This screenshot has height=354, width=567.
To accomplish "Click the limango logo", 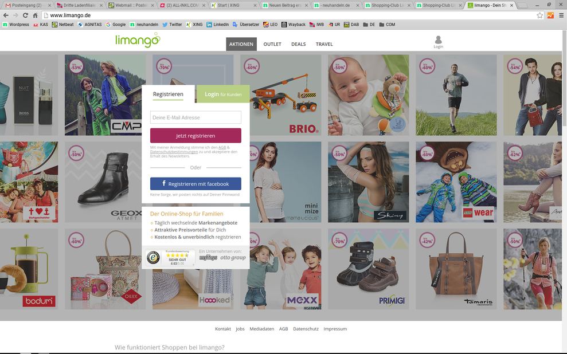I will 138,40.
